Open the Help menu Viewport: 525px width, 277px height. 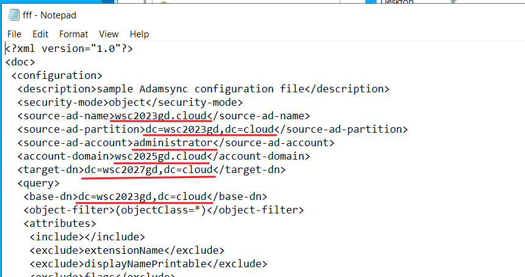[139, 34]
